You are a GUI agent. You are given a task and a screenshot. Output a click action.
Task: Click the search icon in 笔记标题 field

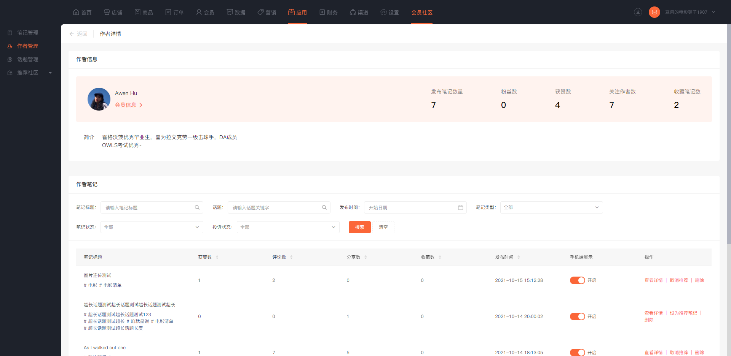[x=197, y=207]
